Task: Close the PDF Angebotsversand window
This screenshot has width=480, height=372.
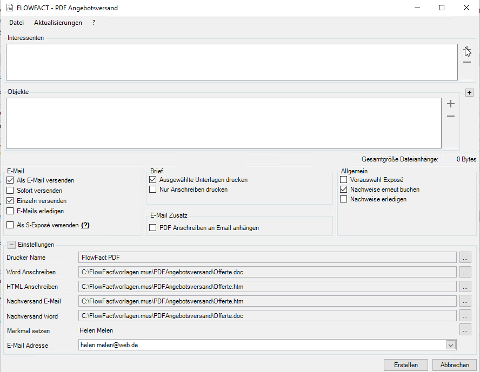Action: coord(466,8)
